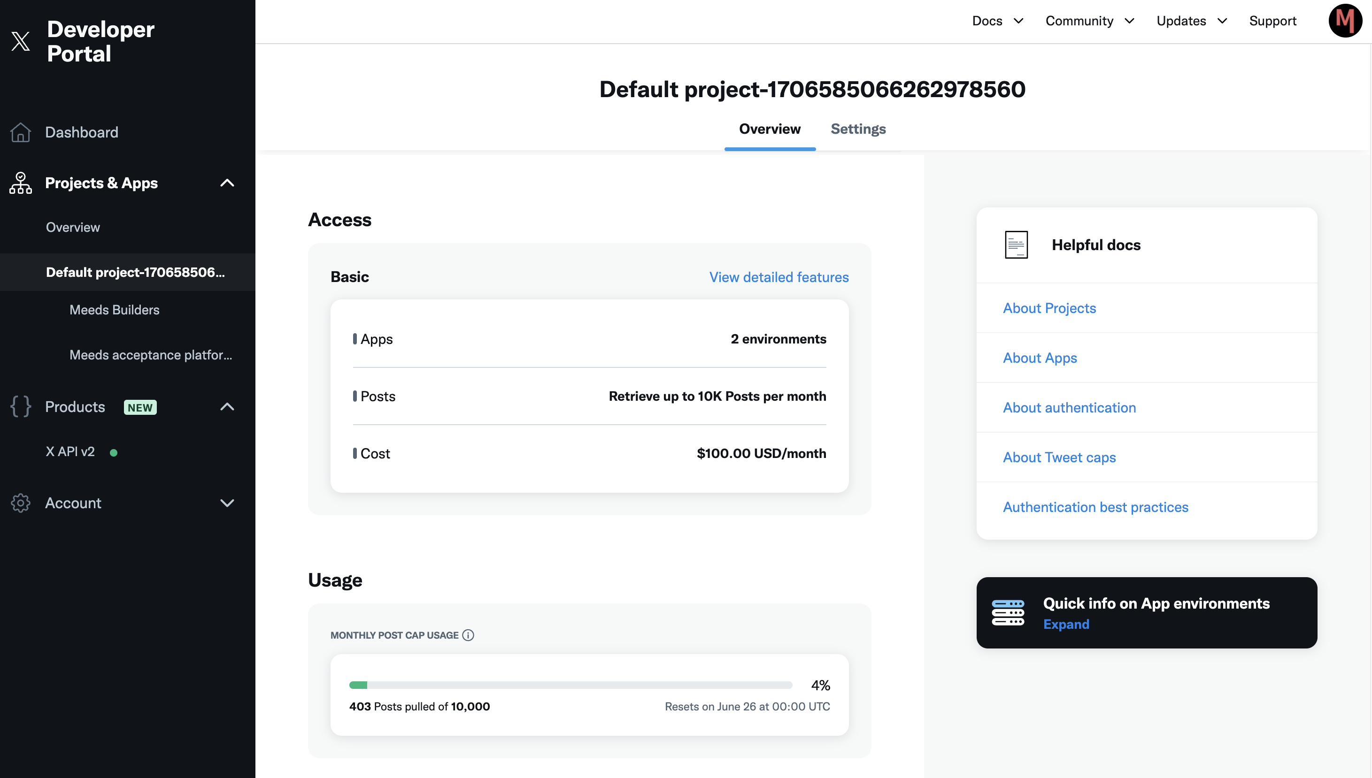
Task: Select the Overview tab
Action: [x=770, y=129]
